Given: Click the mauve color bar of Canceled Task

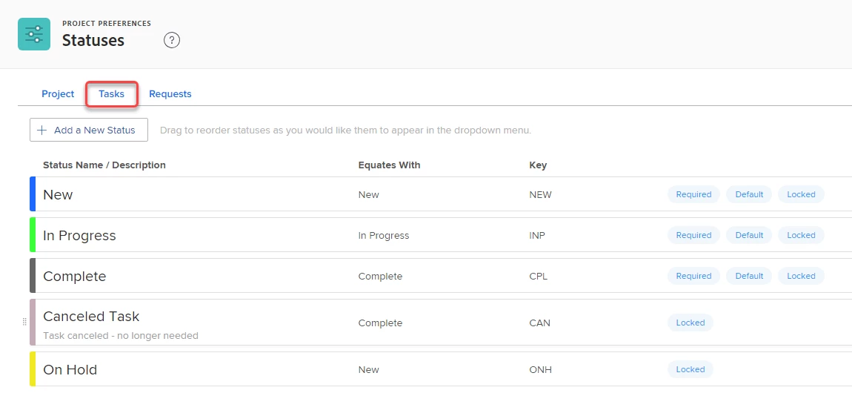Looking at the screenshot, I should pos(33,323).
